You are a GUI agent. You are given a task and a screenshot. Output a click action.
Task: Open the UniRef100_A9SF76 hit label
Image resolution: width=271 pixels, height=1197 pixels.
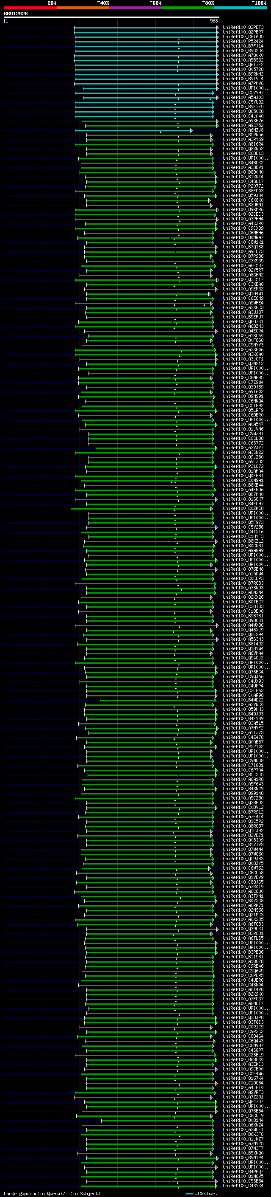(243, 121)
